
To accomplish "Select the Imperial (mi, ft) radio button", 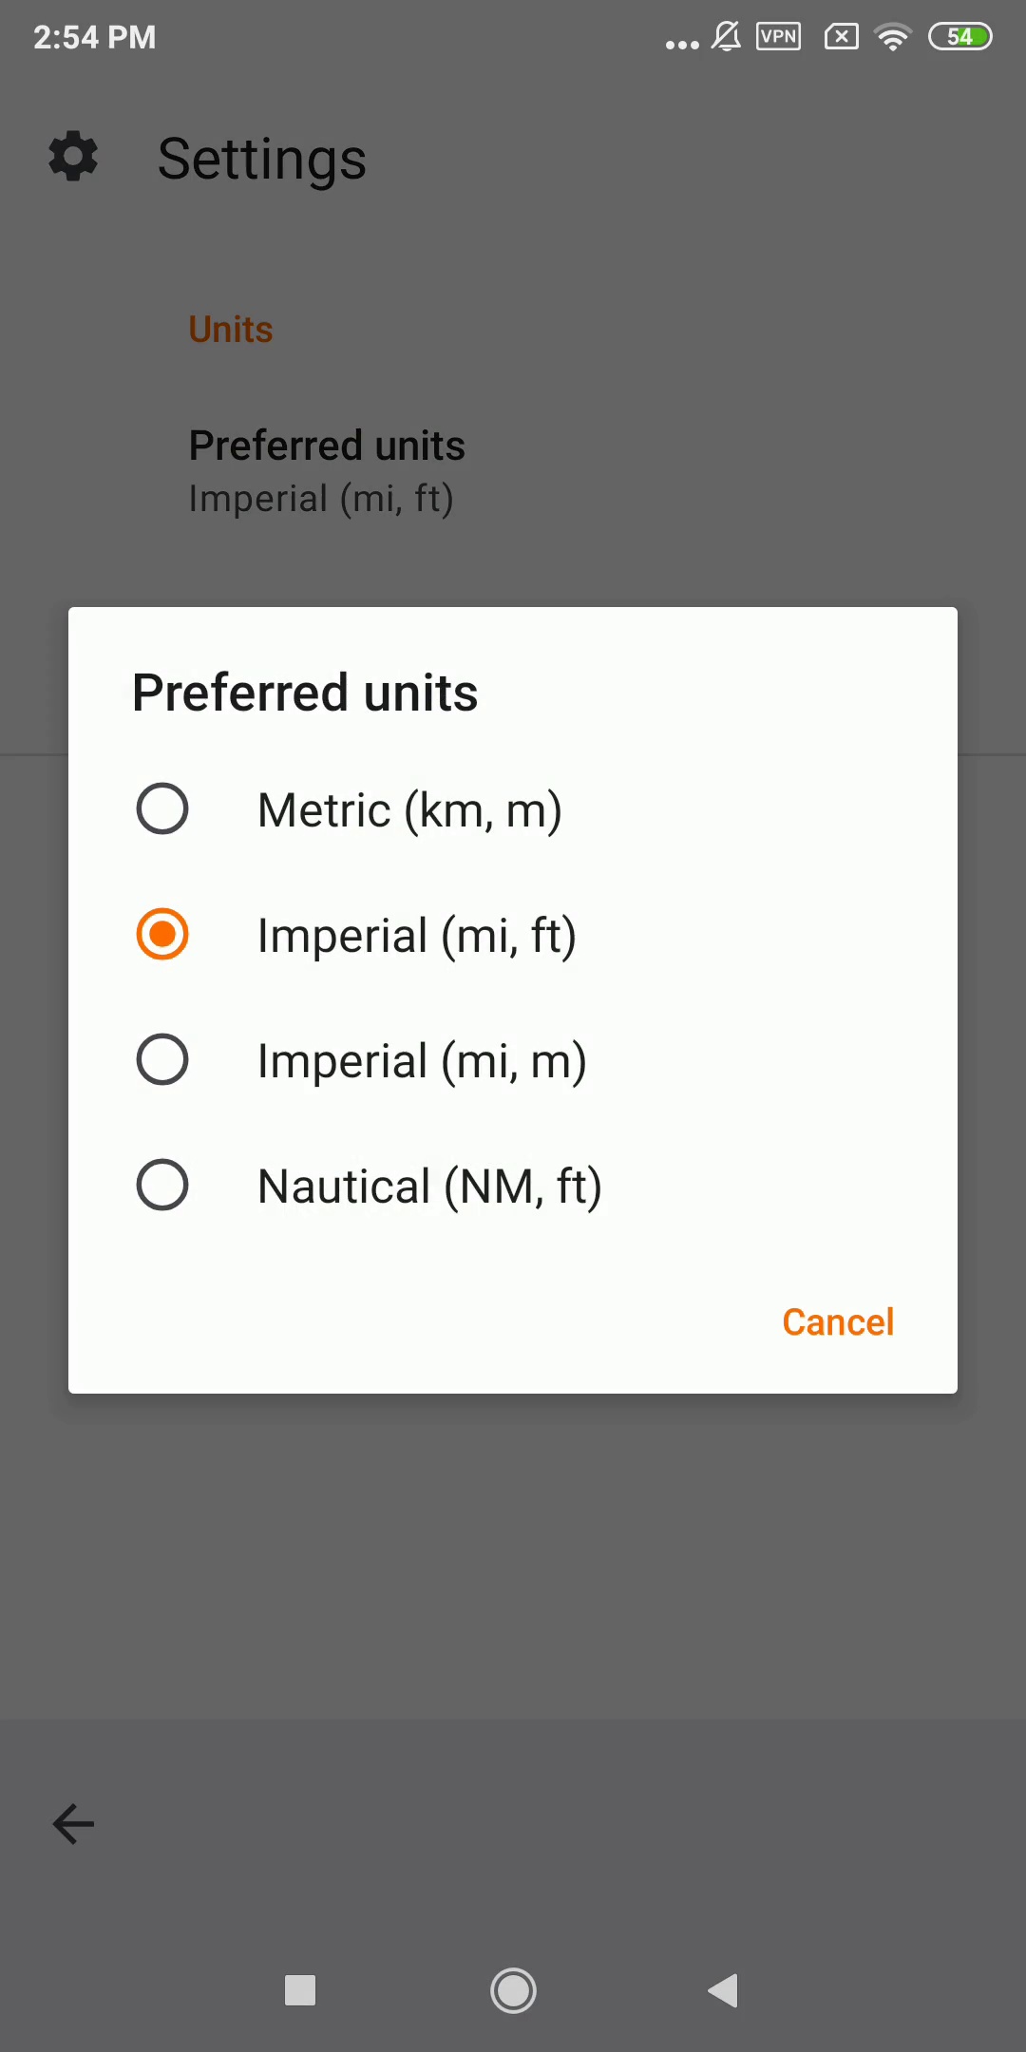I will 162,934.
